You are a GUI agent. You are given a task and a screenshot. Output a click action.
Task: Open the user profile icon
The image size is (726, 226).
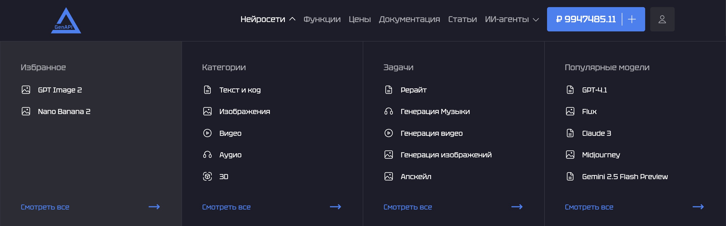tap(662, 19)
